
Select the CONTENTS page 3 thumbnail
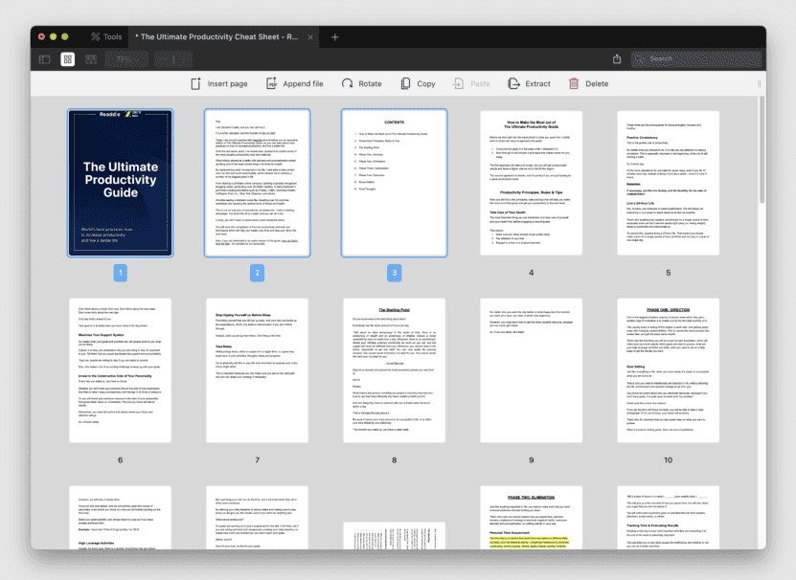(x=395, y=183)
